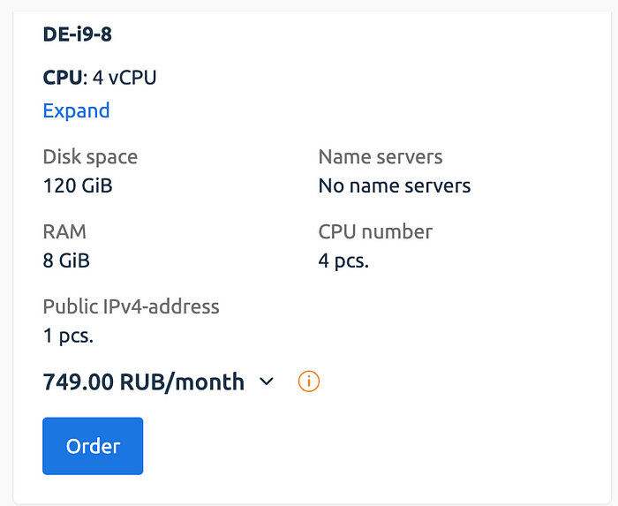Image resolution: width=618 pixels, height=506 pixels.
Task: Open the price period dropdown chevron
Action: pyautogui.click(x=268, y=381)
